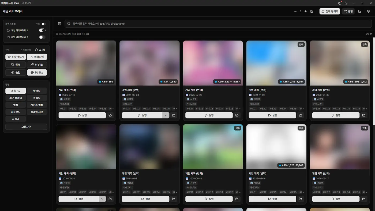
Task: Reset status filters with 초기화
Action: [x=40, y=50]
